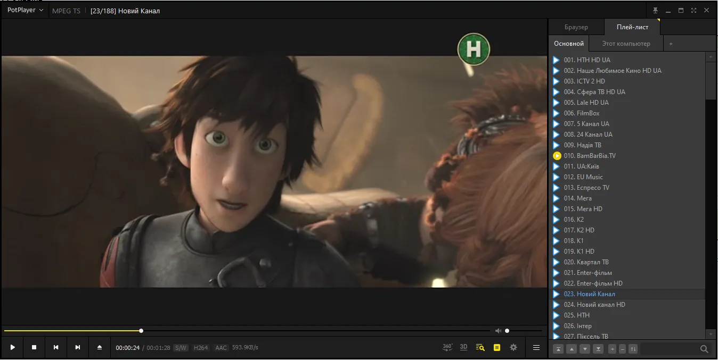The width and height of the screenshot is (718, 360).
Task: Click the volume slider handle
Action: tap(507, 331)
